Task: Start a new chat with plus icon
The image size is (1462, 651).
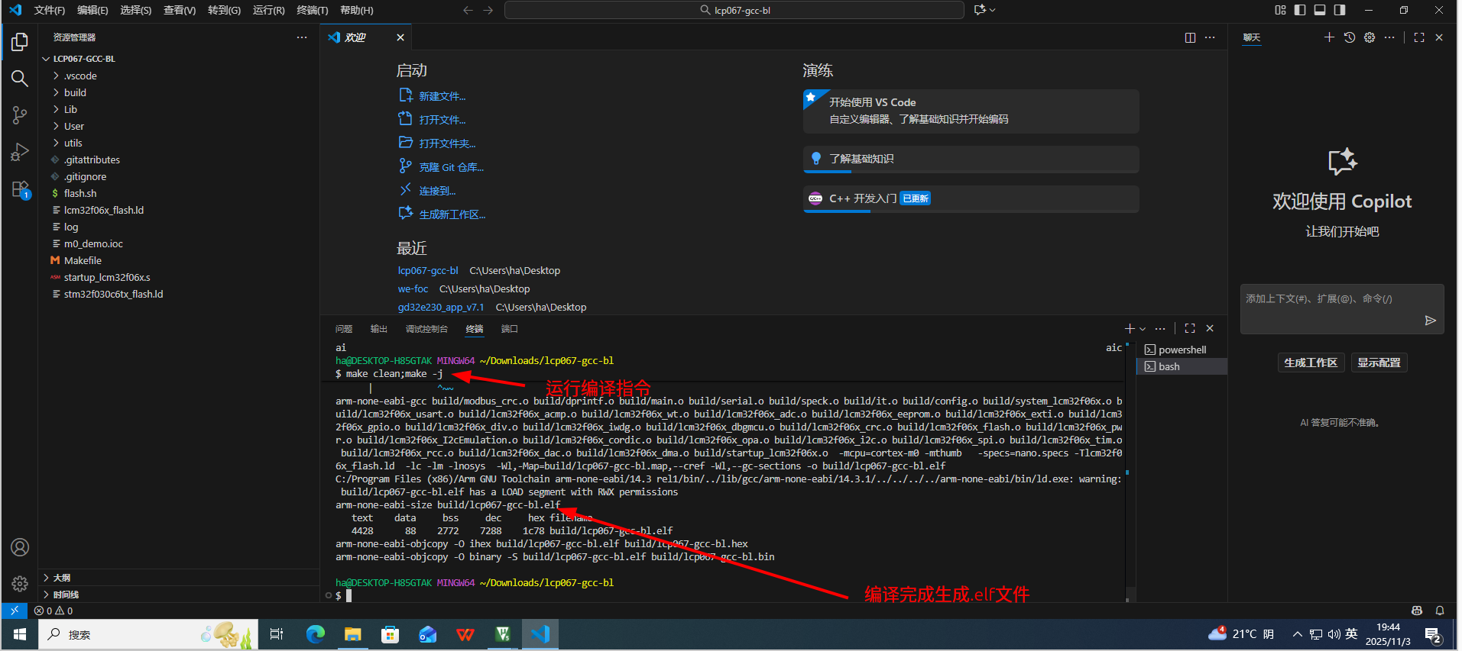Action: (x=1329, y=37)
